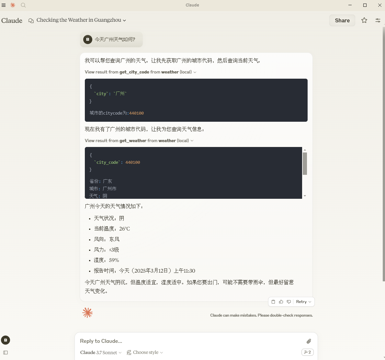The width and height of the screenshot is (385, 360).
Task: Open the sliders settings icon top right
Action: tap(378, 20)
